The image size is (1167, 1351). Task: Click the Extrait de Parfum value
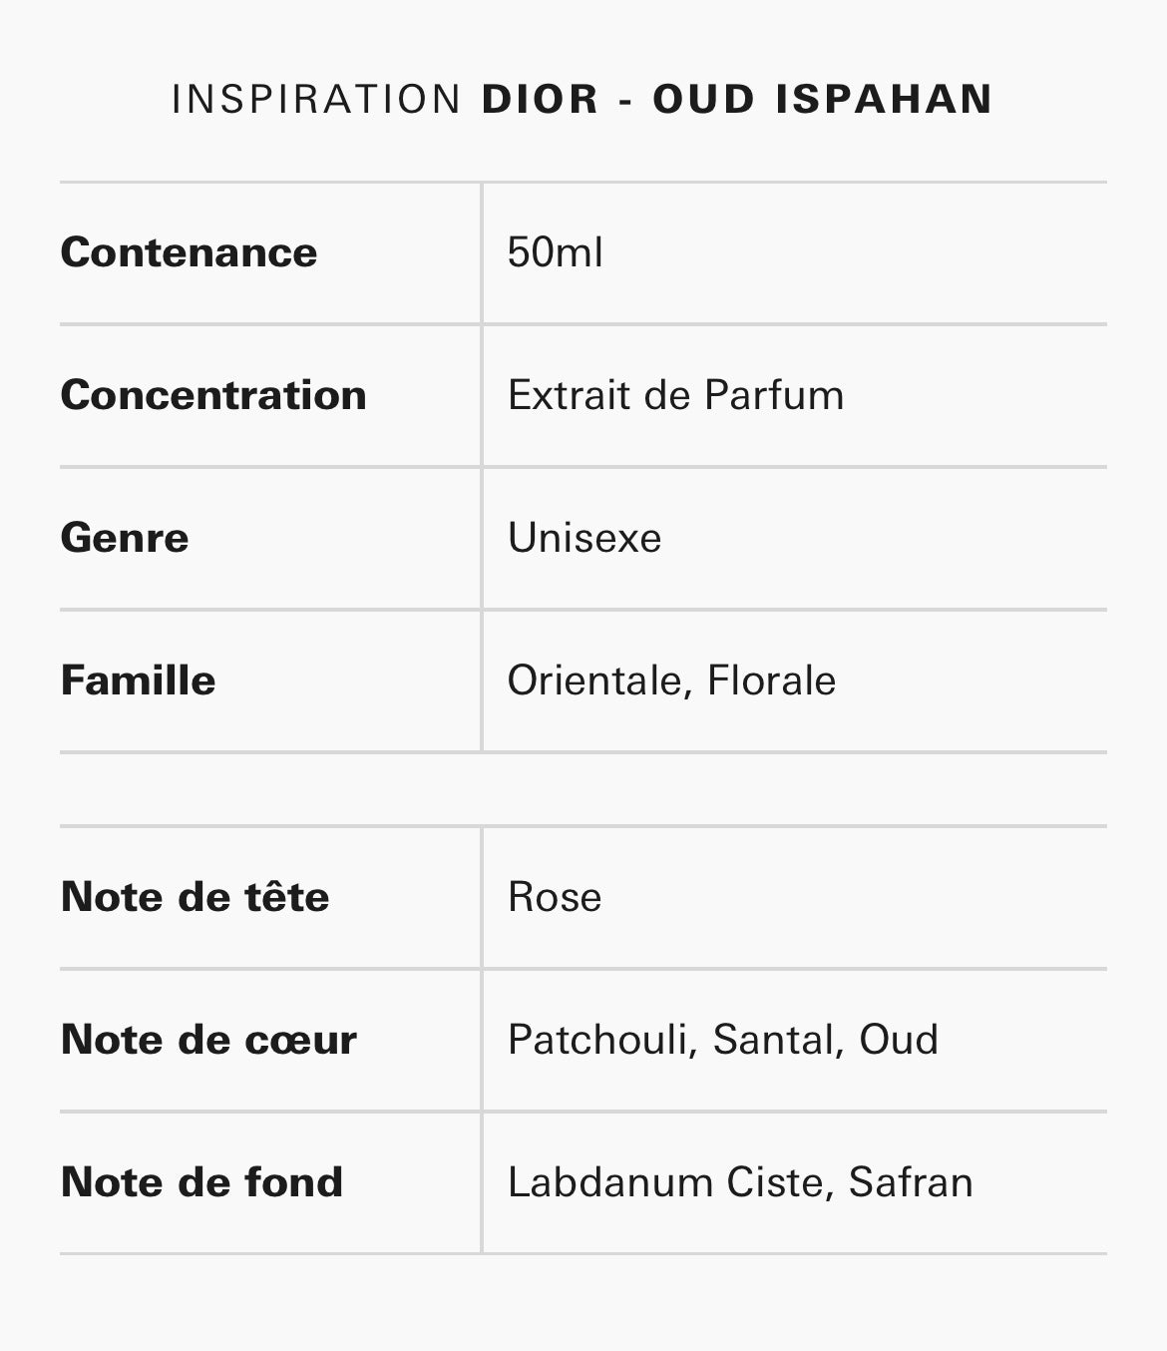675,395
